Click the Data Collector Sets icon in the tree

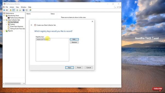click(x=6, y=20)
